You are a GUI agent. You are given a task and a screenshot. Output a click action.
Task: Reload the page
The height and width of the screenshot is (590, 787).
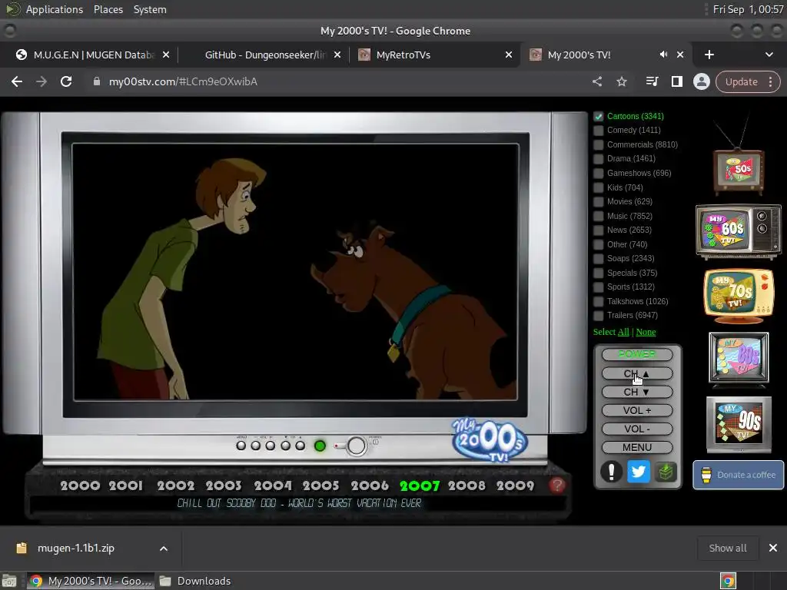tap(66, 81)
